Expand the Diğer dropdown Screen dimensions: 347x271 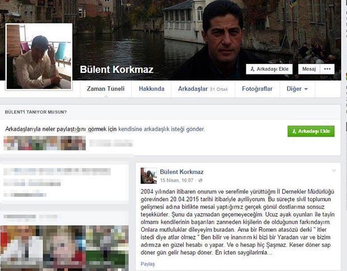(x=297, y=89)
